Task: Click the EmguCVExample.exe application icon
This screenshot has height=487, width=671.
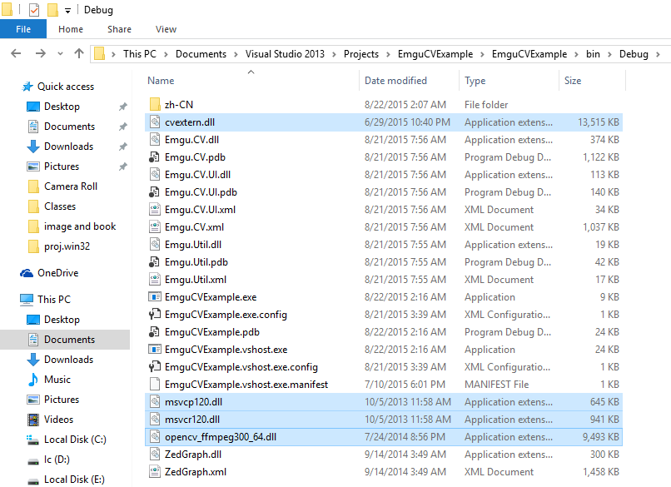Action: pyautogui.click(x=155, y=296)
